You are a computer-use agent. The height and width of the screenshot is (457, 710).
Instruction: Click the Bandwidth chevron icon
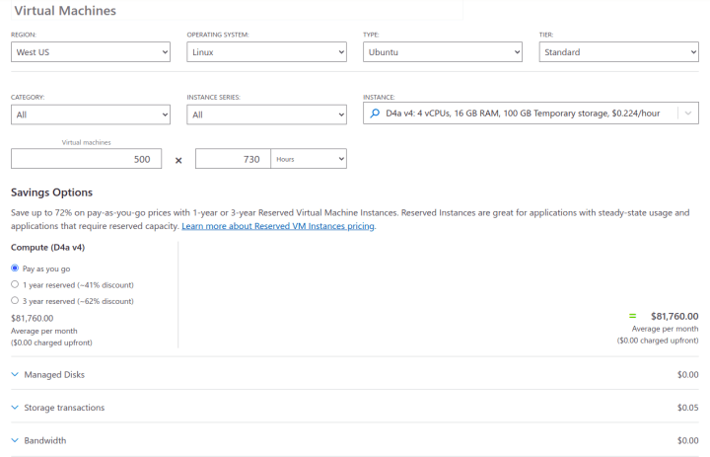click(x=15, y=440)
